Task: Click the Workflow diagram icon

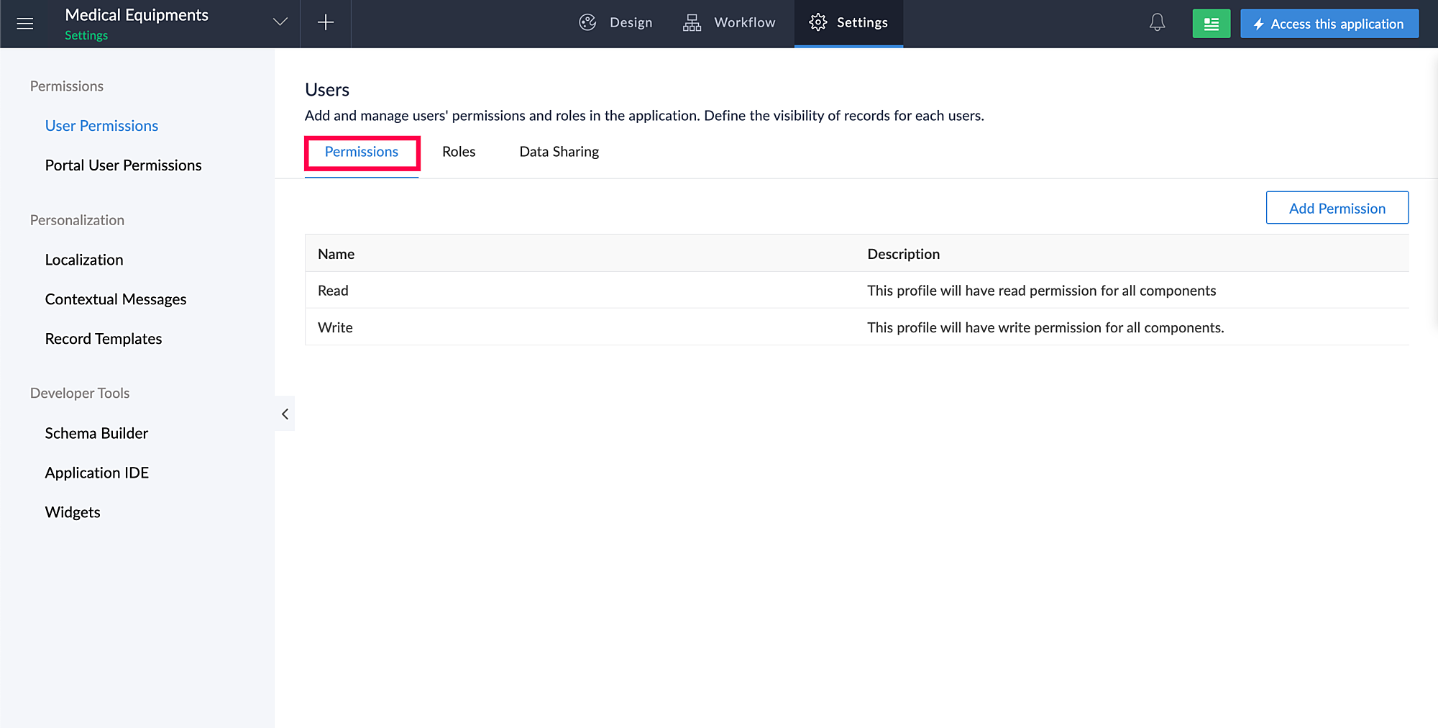Action: [x=692, y=23]
